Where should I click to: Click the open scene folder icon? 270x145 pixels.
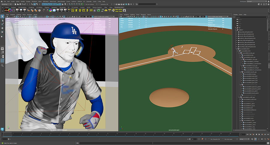coord(18,4)
